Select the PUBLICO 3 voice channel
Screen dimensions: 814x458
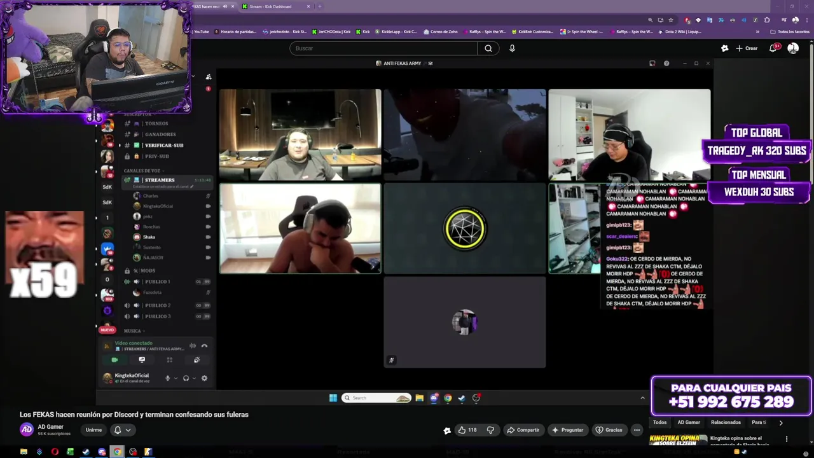(167, 316)
